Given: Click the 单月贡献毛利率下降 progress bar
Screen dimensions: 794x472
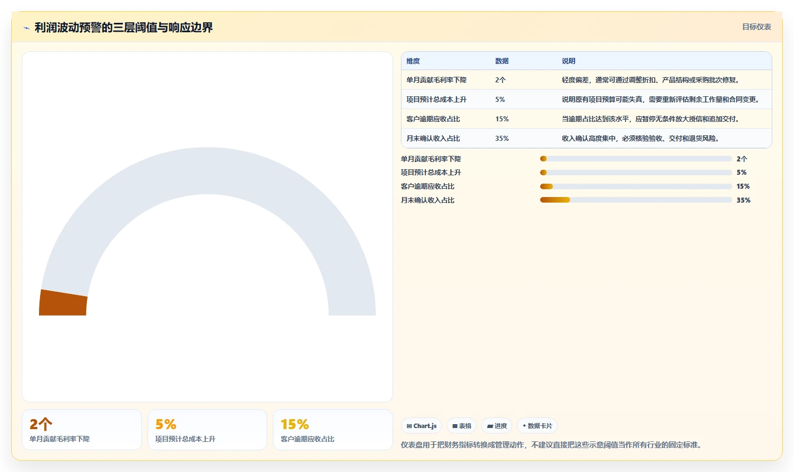Looking at the screenshot, I should tap(636, 159).
